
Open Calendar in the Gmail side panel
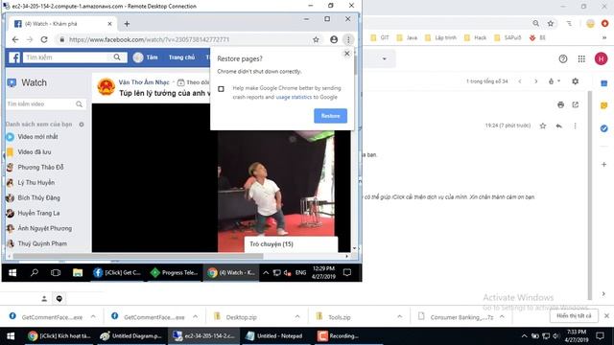pyautogui.click(x=603, y=83)
